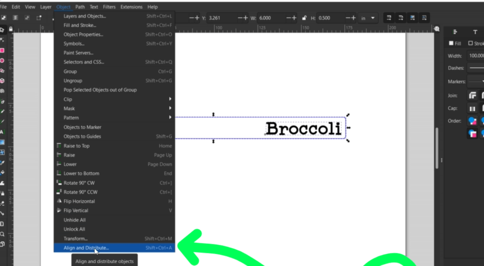Open the Dashes pattern dropdown

pyautogui.click(x=475, y=68)
